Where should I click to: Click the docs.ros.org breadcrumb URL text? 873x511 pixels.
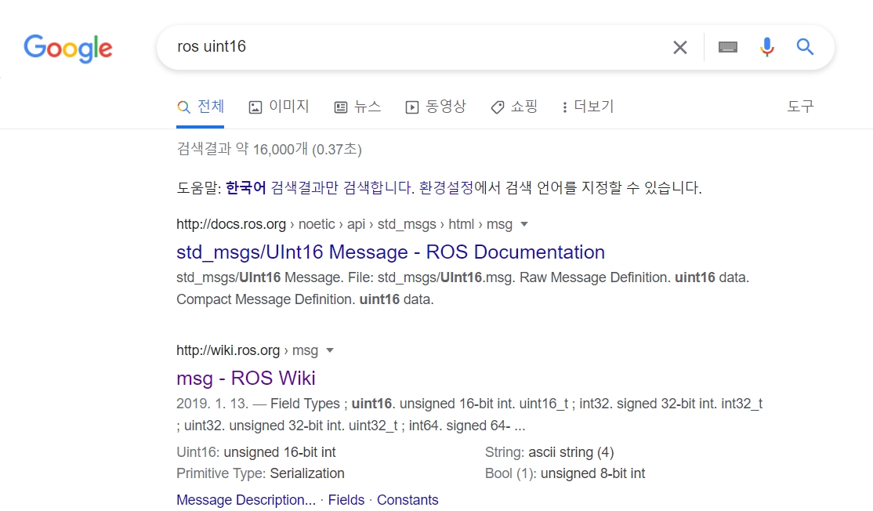[x=344, y=224]
